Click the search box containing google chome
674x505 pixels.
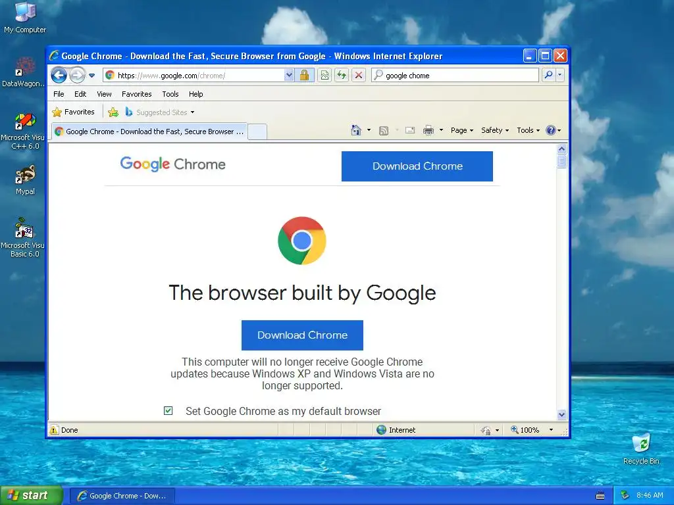(455, 76)
